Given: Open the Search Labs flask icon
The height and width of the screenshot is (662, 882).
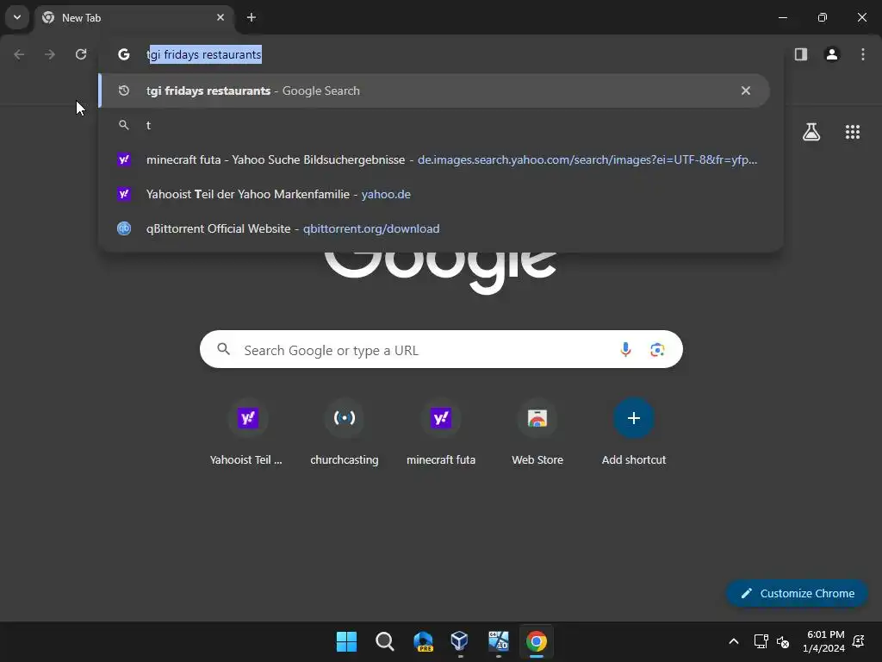Looking at the screenshot, I should point(811,132).
